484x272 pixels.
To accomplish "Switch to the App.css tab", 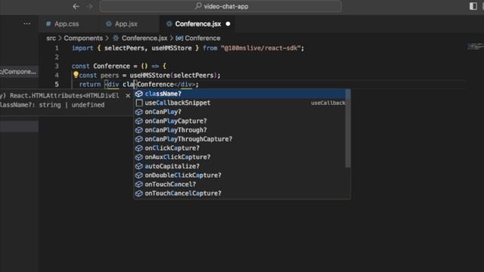I will tap(66, 23).
